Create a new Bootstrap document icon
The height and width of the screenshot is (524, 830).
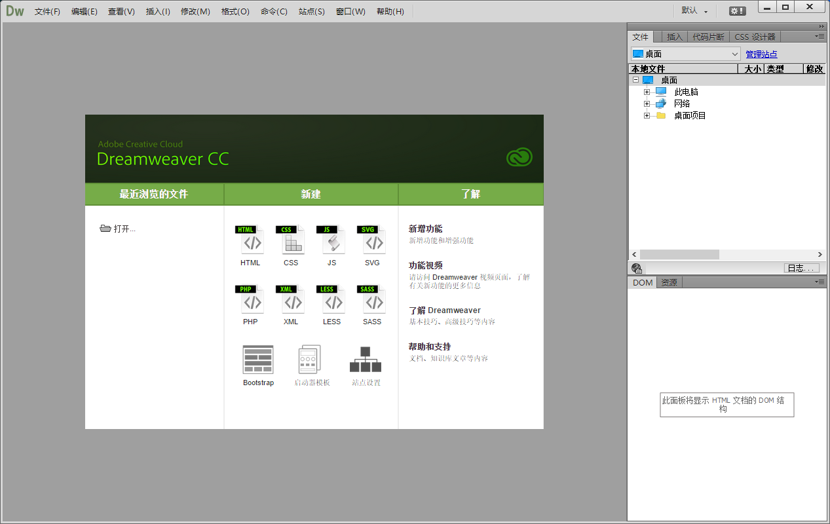coord(258,360)
